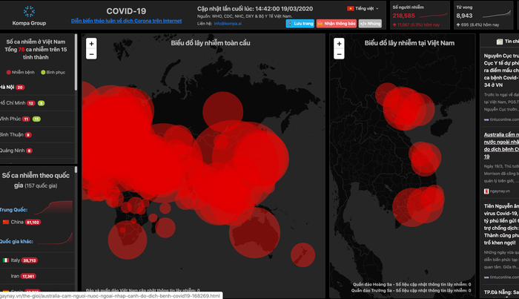Click the infection cluster over central Vietnam
519x299 pixels.
coord(425,159)
